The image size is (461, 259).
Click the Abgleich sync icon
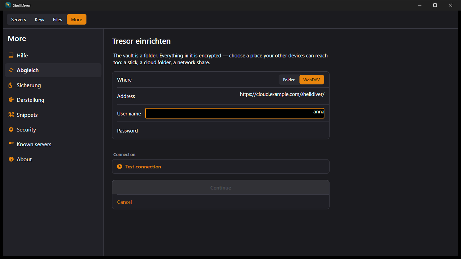point(11,70)
